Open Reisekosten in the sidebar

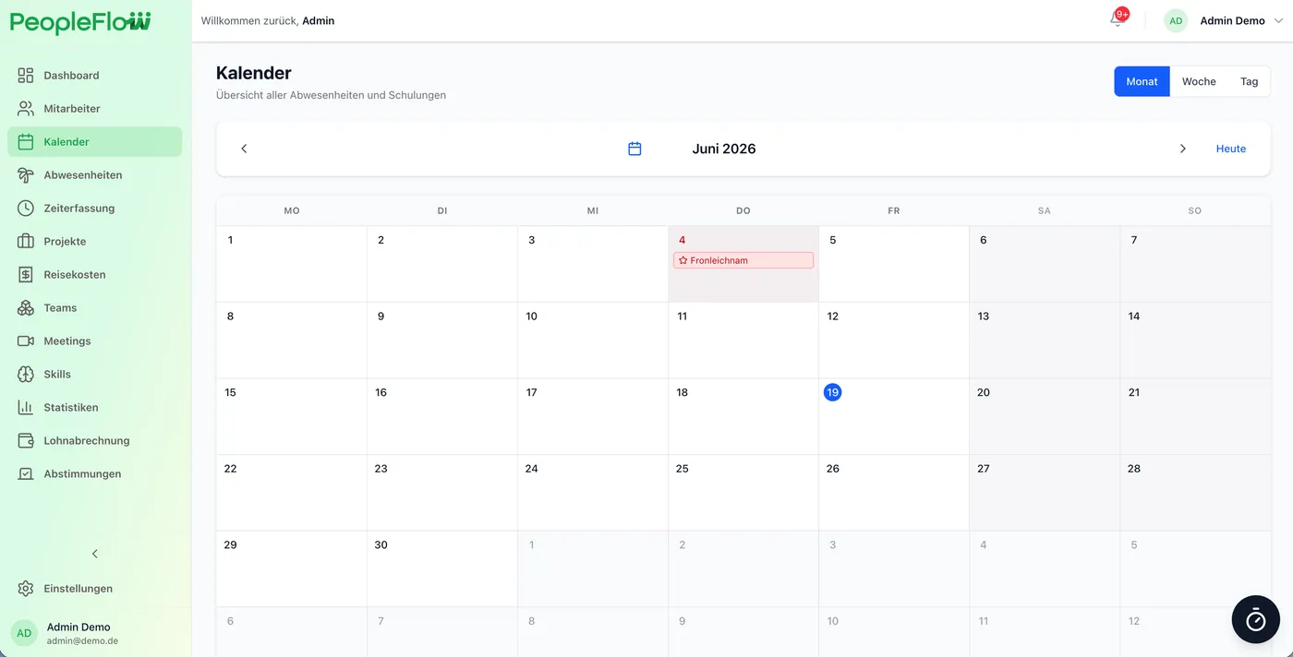[95, 275]
